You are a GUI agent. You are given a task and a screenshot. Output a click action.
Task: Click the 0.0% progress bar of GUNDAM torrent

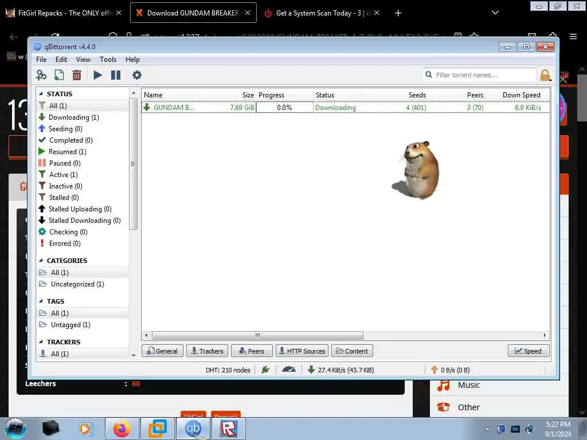(x=284, y=108)
